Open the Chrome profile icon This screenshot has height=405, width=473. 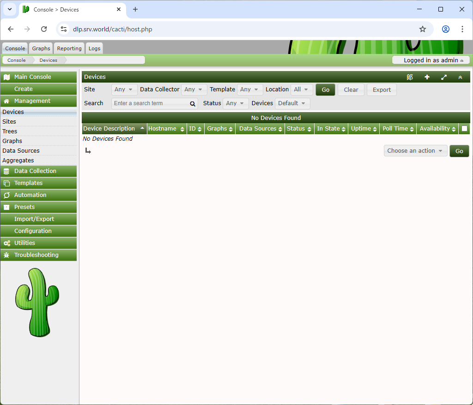445,29
